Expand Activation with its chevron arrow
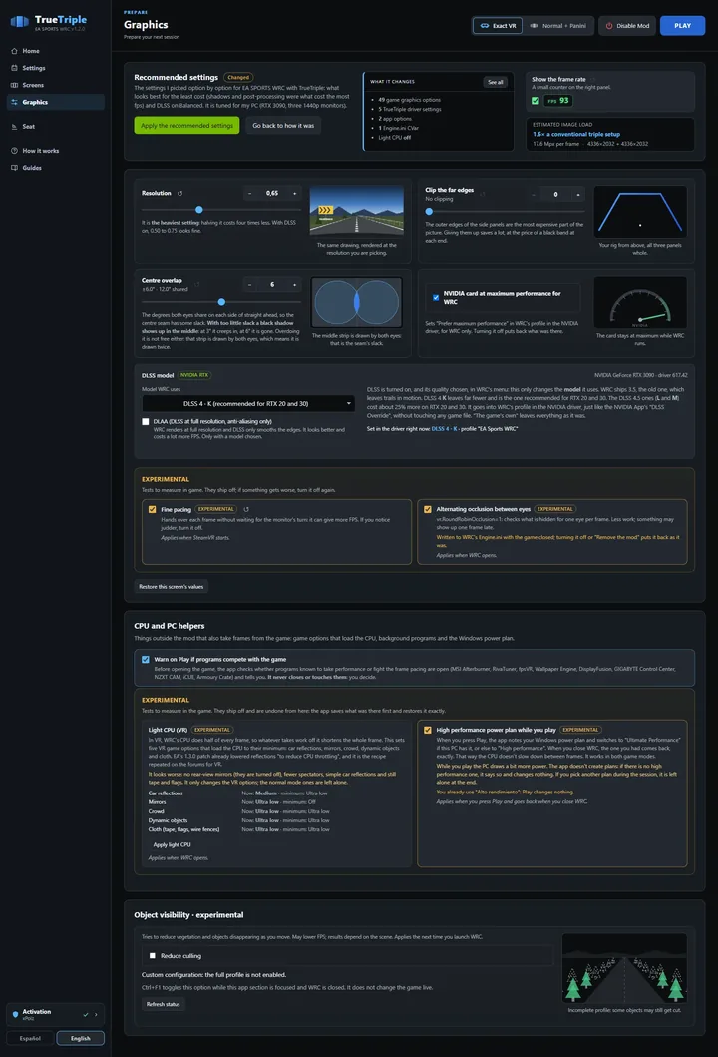This screenshot has height=1057, width=718. pyautogui.click(x=97, y=1014)
